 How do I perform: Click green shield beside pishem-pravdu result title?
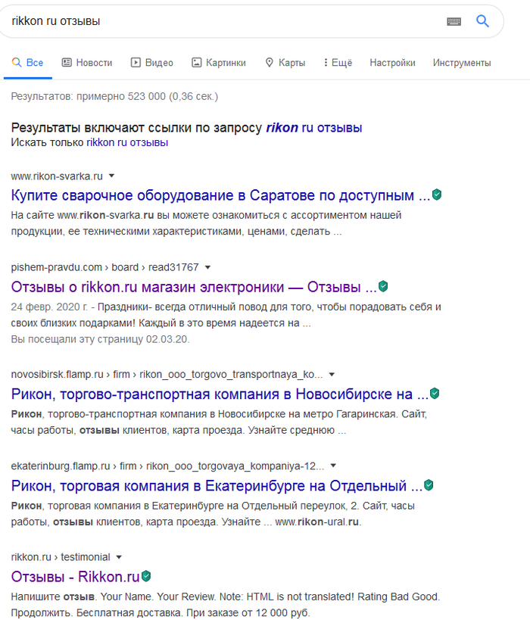click(x=383, y=286)
